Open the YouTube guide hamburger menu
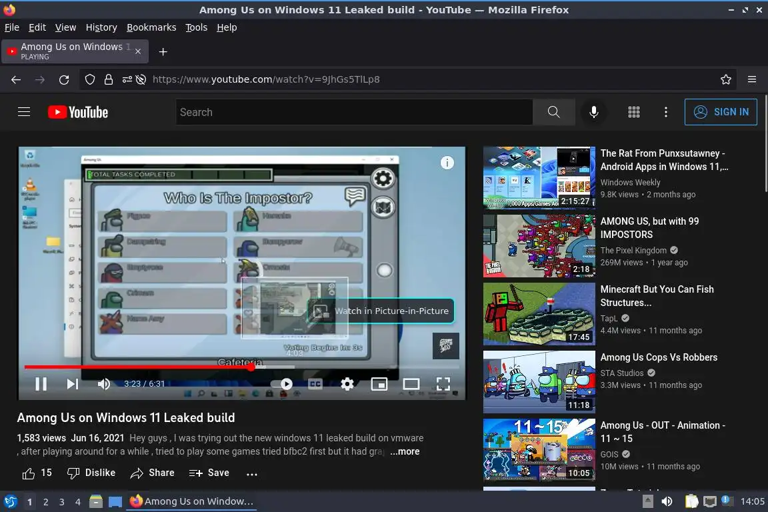 24,112
